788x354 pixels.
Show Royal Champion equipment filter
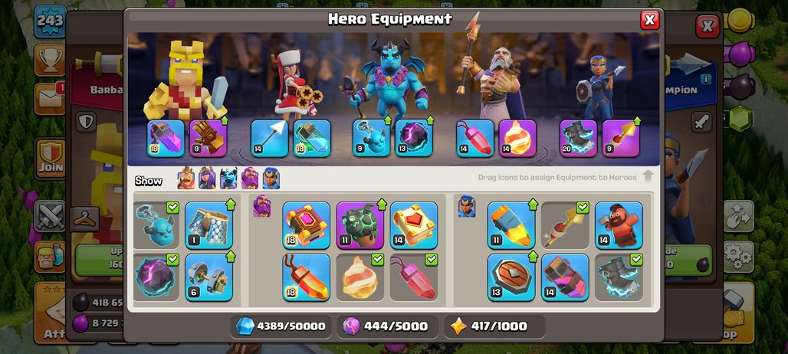click(271, 179)
